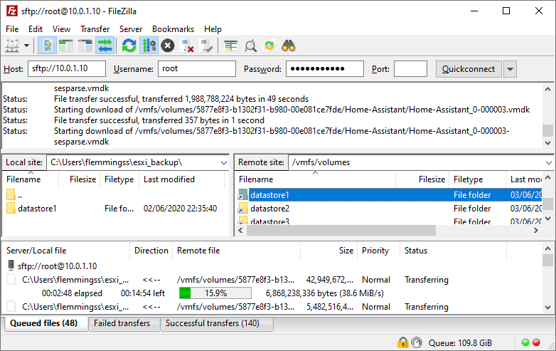Click the Host input field
556x351 pixels.
[67, 68]
